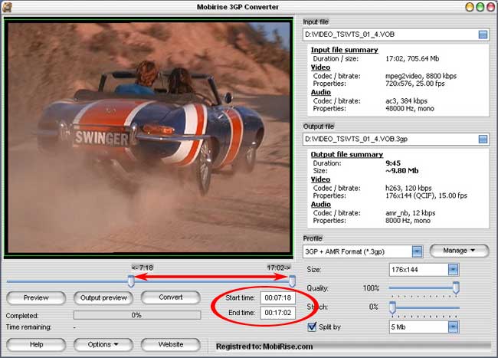Click the Preview button
498x358 pixels.
pyautogui.click(x=36, y=297)
